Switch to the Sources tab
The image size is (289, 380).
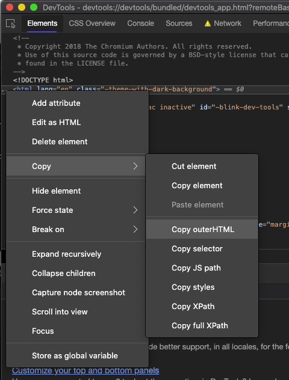(179, 23)
